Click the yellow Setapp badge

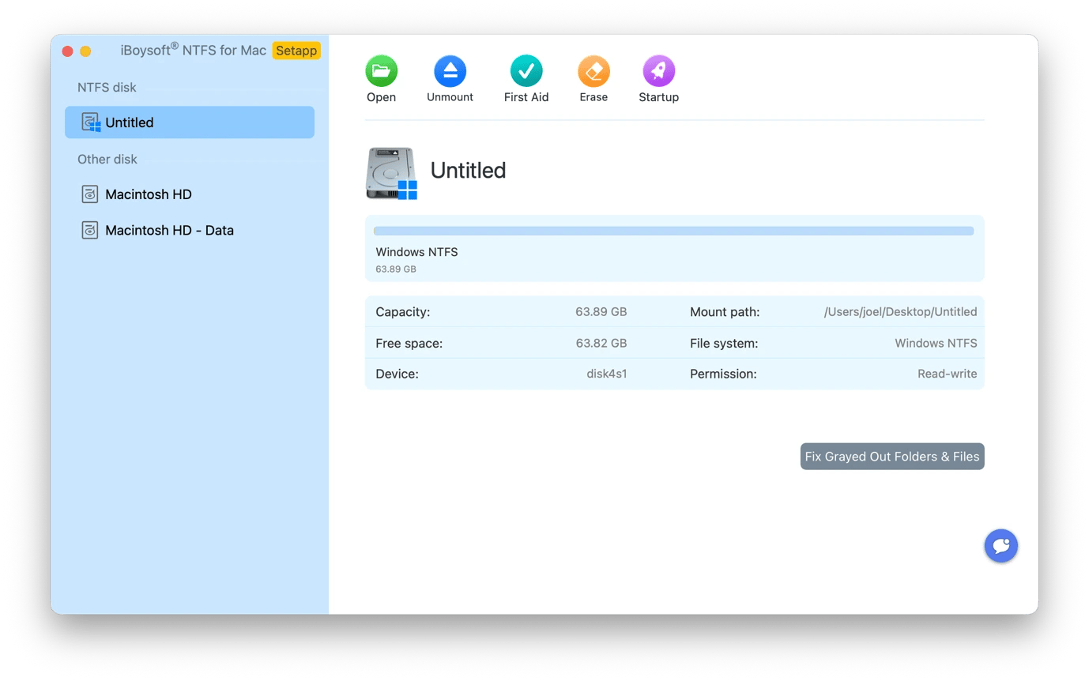tap(296, 51)
